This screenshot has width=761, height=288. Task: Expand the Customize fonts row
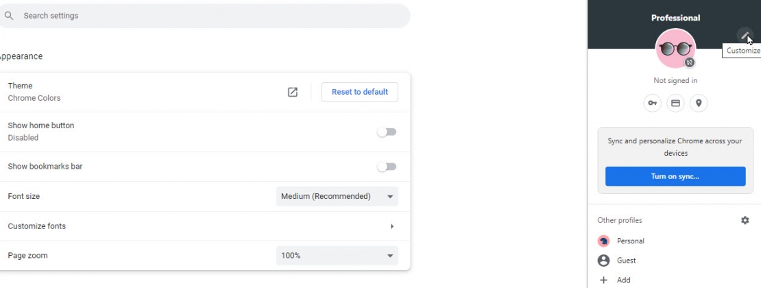coord(392,226)
